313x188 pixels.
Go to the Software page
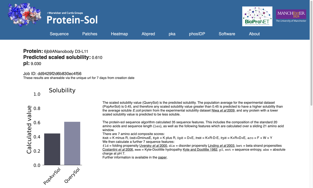pos(227,34)
